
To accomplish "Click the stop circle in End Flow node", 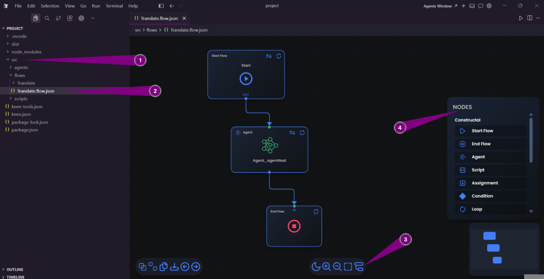I will point(294,226).
